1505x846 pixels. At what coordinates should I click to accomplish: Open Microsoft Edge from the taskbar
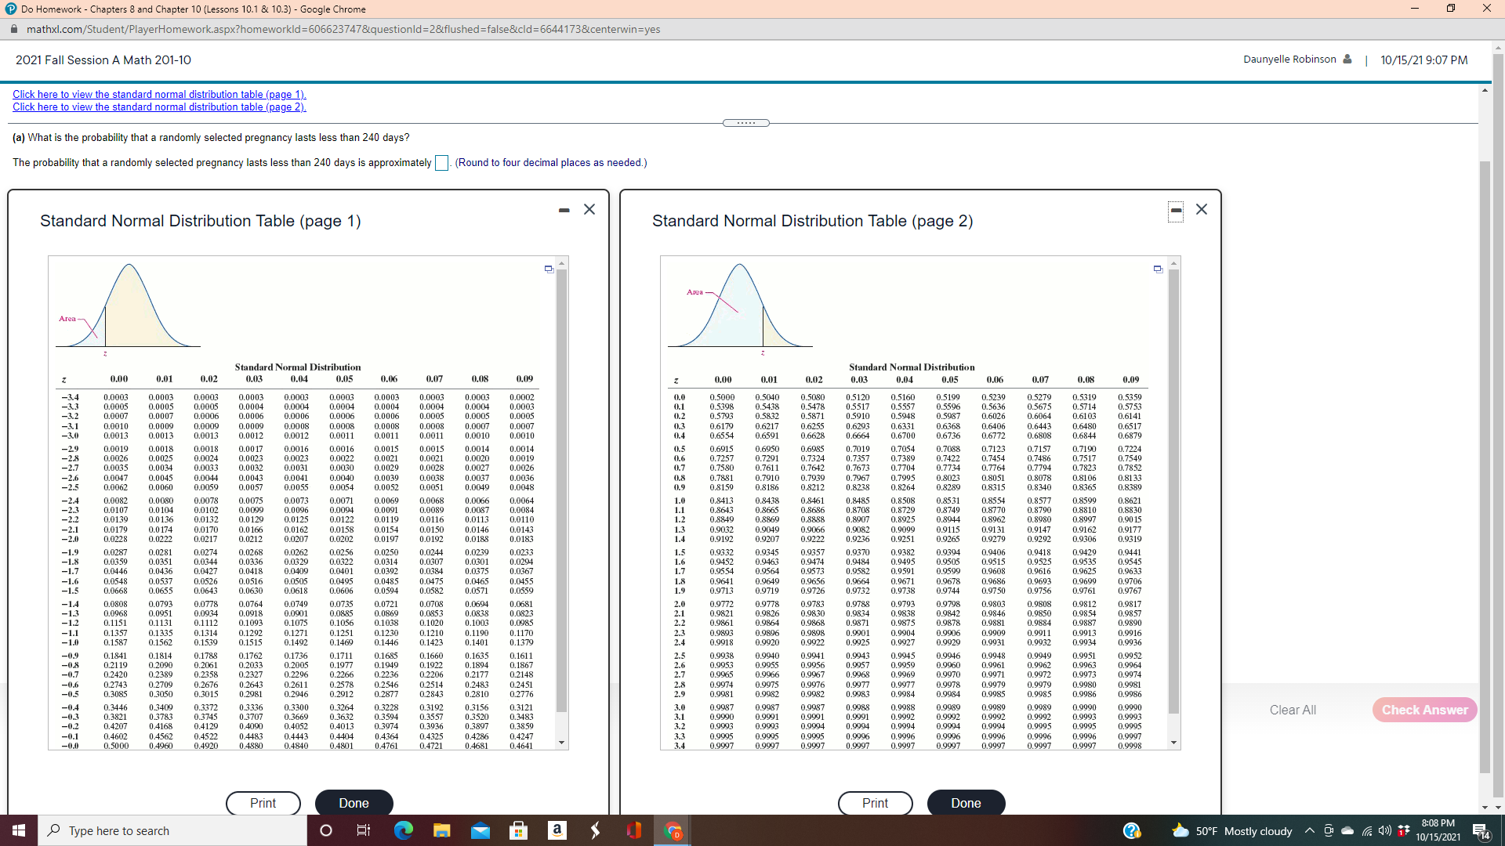tap(403, 830)
